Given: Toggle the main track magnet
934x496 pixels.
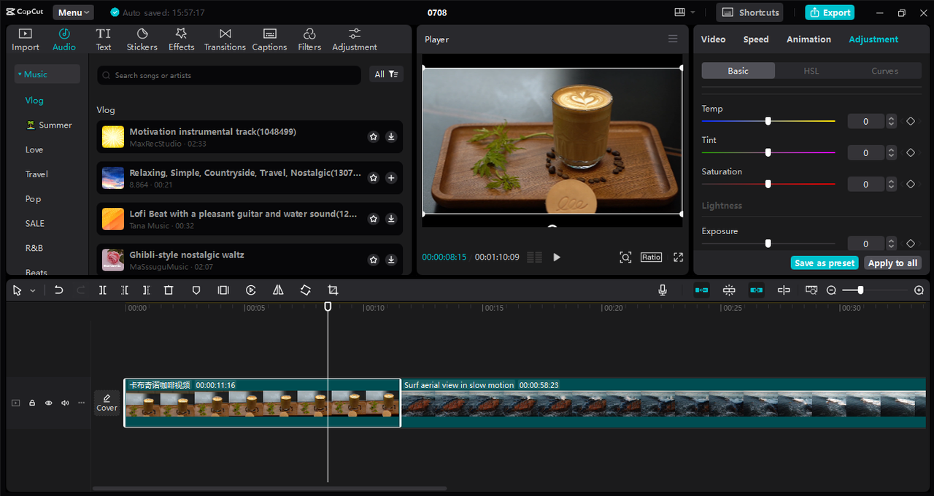Looking at the screenshot, I should point(701,290).
